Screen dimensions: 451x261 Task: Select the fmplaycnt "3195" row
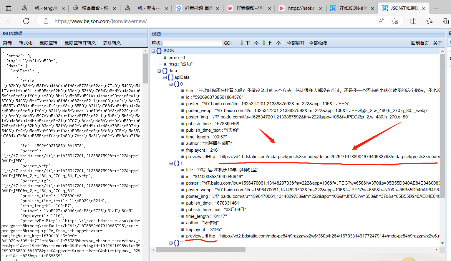(204, 230)
